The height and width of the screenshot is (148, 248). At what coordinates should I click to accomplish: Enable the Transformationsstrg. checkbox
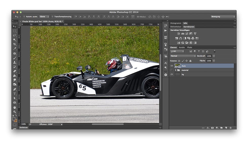[x=53, y=17]
